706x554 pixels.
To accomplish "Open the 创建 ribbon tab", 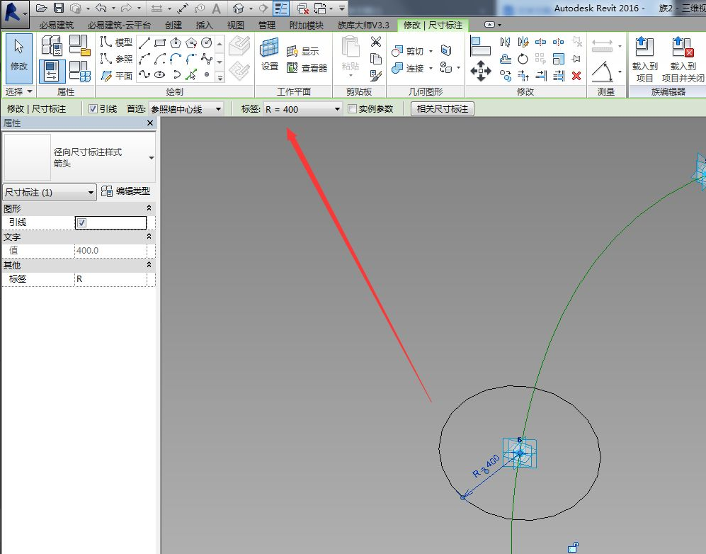I will coord(173,26).
